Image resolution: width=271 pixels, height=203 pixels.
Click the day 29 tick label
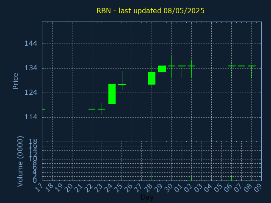[158, 187]
